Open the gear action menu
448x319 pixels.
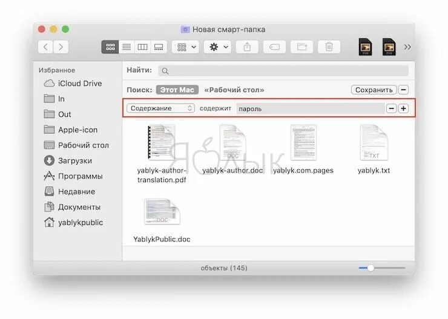click(218, 47)
